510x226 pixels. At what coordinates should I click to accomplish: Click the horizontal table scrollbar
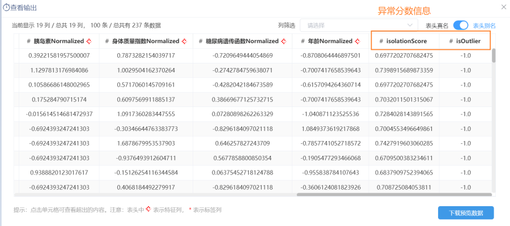click(x=394, y=195)
